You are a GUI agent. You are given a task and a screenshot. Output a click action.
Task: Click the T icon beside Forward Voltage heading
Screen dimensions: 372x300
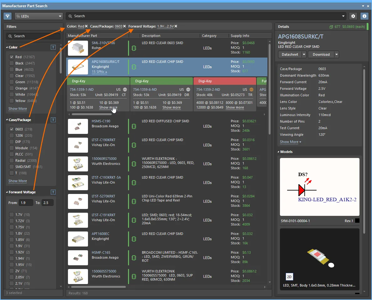(x=53, y=192)
